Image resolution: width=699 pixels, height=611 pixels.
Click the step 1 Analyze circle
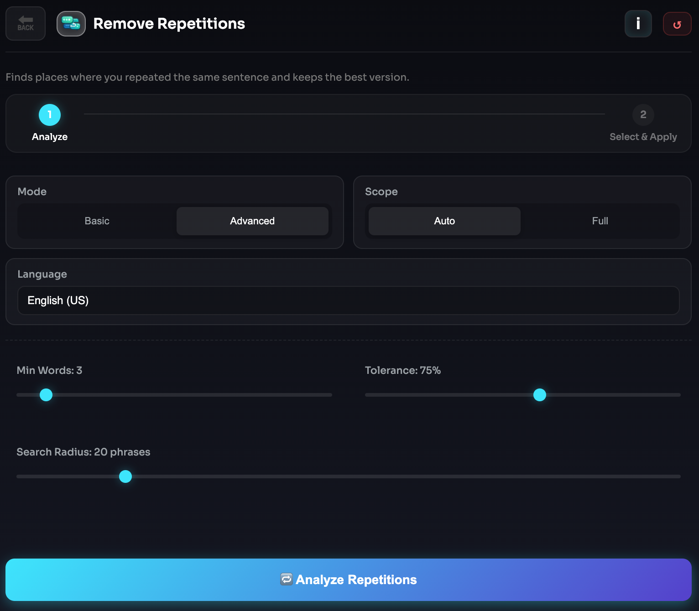click(50, 115)
